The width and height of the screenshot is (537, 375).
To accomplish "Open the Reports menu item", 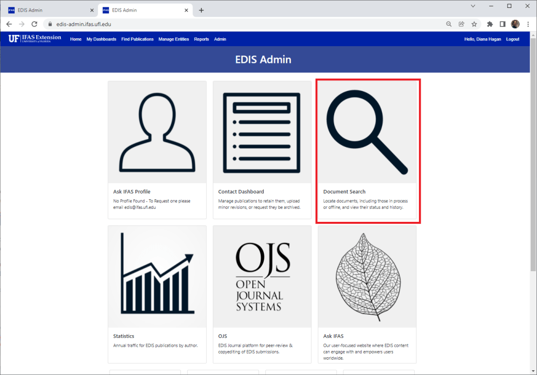I will coord(201,38).
